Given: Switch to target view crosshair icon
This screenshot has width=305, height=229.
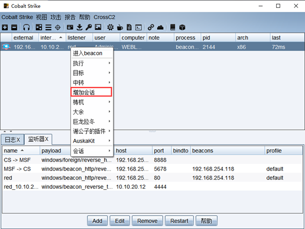Looking at the screenshot, I should click(x=58, y=27).
